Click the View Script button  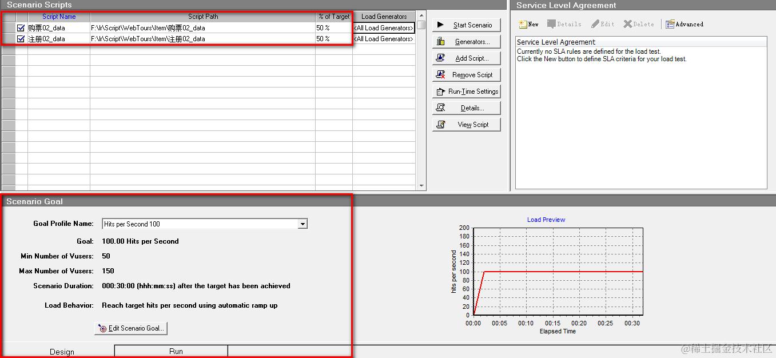coord(466,125)
